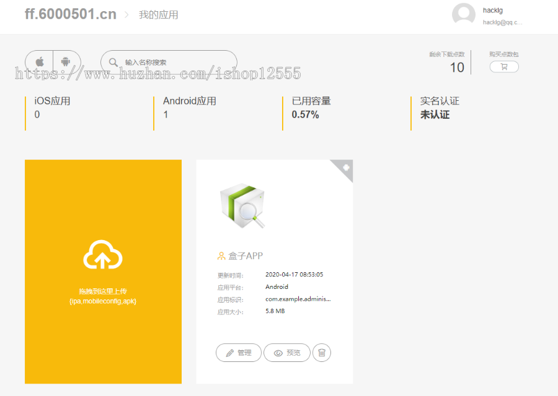Click the 预览 button on 盒子APP
Screen dimensions: 558x396
[286, 352]
